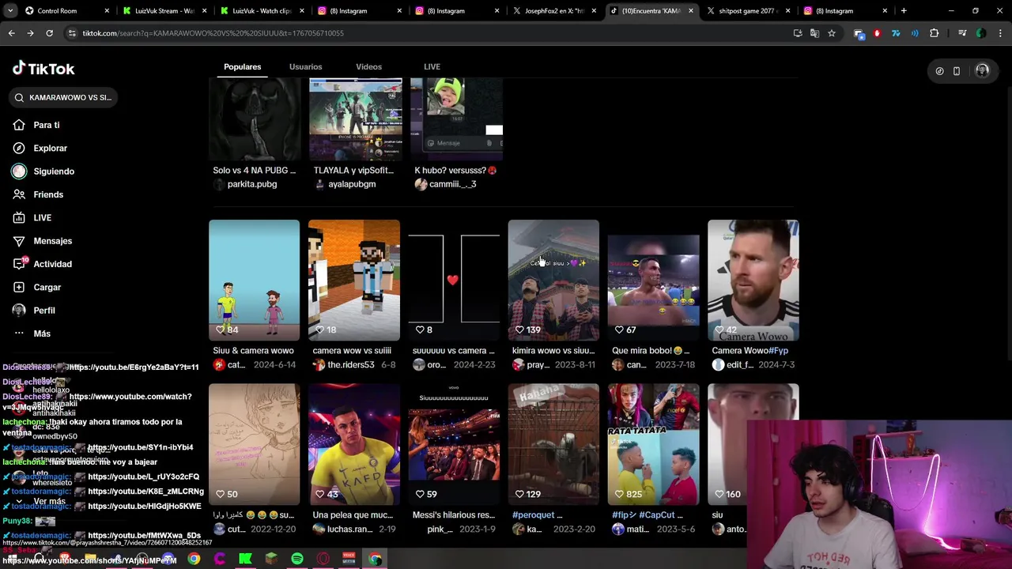The height and width of the screenshot is (569, 1012).
Task: Switch to the JosephFox2 en X browser tab
Action: point(556,11)
